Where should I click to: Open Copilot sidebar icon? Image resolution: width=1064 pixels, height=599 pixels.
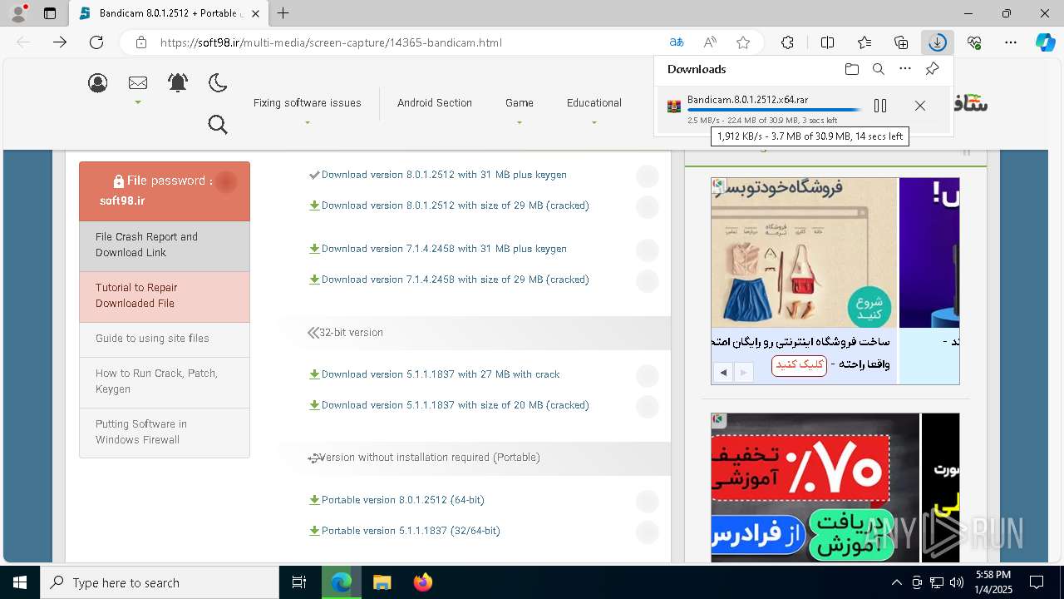tap(1046, 42)
